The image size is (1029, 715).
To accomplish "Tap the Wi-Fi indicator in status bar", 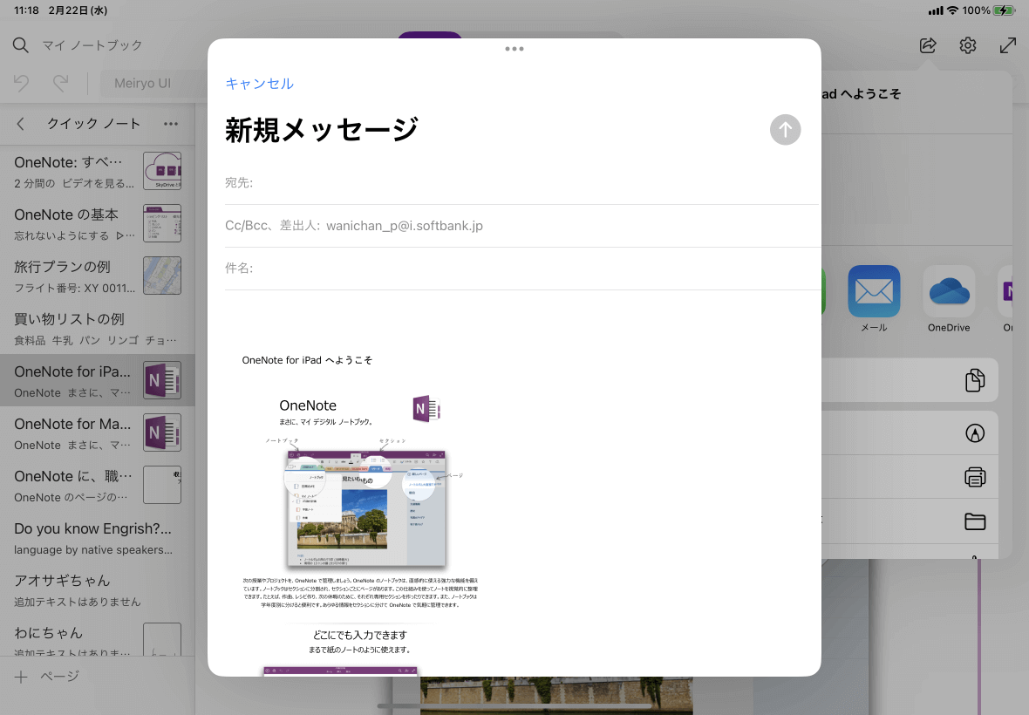I will [x=952, y=10].
